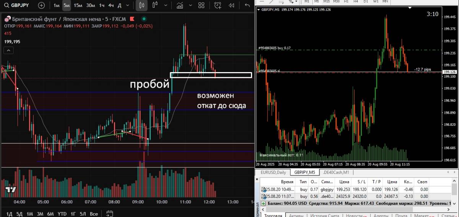459x217 pixels.
Task: Switch to the EURUSD,Daily chart tab
Action: [273, 172]
